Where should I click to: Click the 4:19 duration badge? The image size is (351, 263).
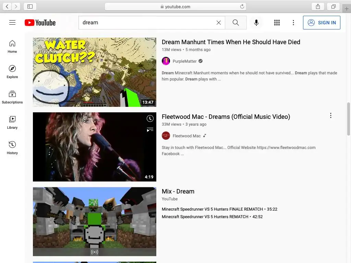tap(149, 177)
